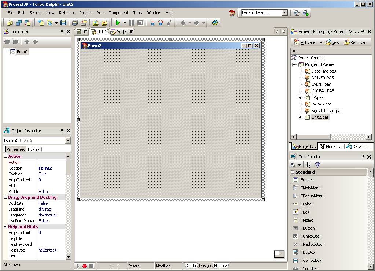Run the project with the green arrow
375x271 pixels.
(x=118, y=23)
